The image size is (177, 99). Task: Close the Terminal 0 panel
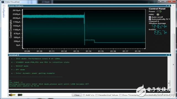pyautogui.click(x=169, y=55)
